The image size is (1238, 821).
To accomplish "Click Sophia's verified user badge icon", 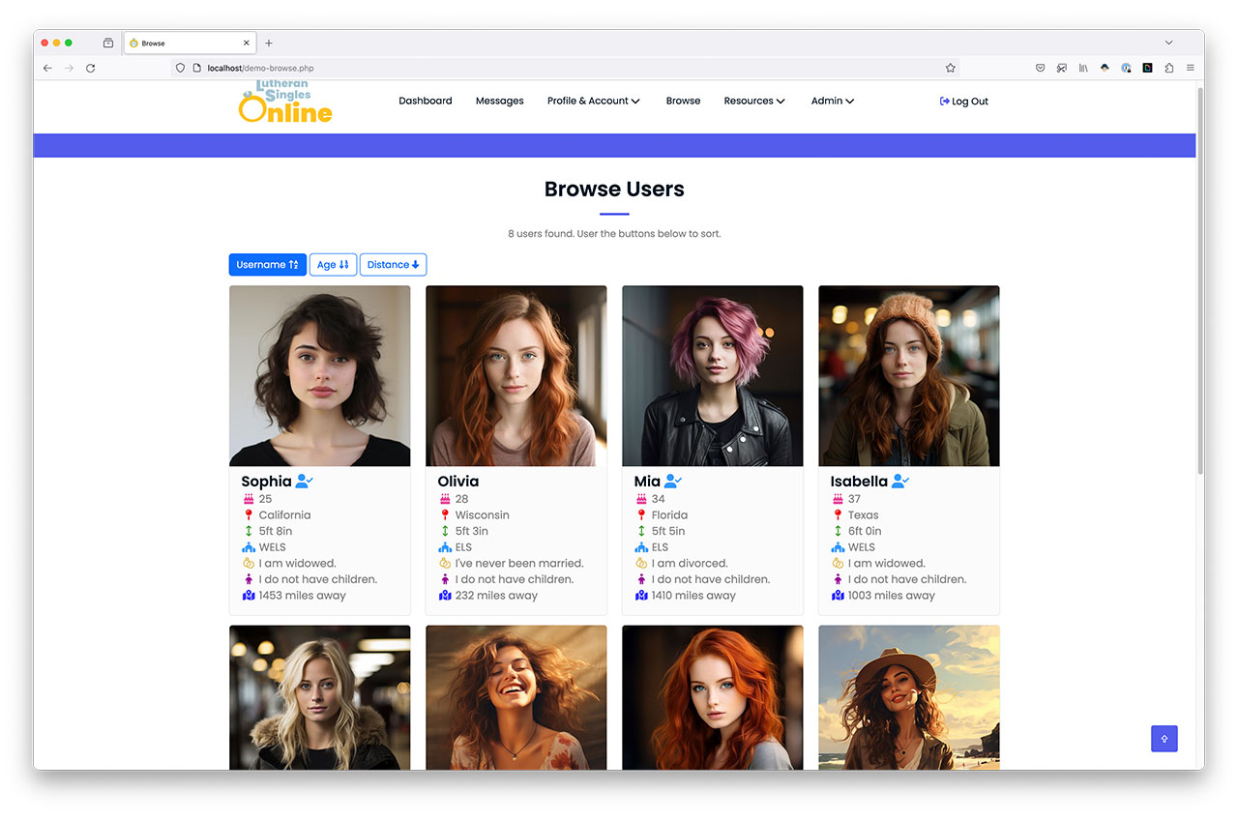I will pyautogui.click(x=305, y=481).
